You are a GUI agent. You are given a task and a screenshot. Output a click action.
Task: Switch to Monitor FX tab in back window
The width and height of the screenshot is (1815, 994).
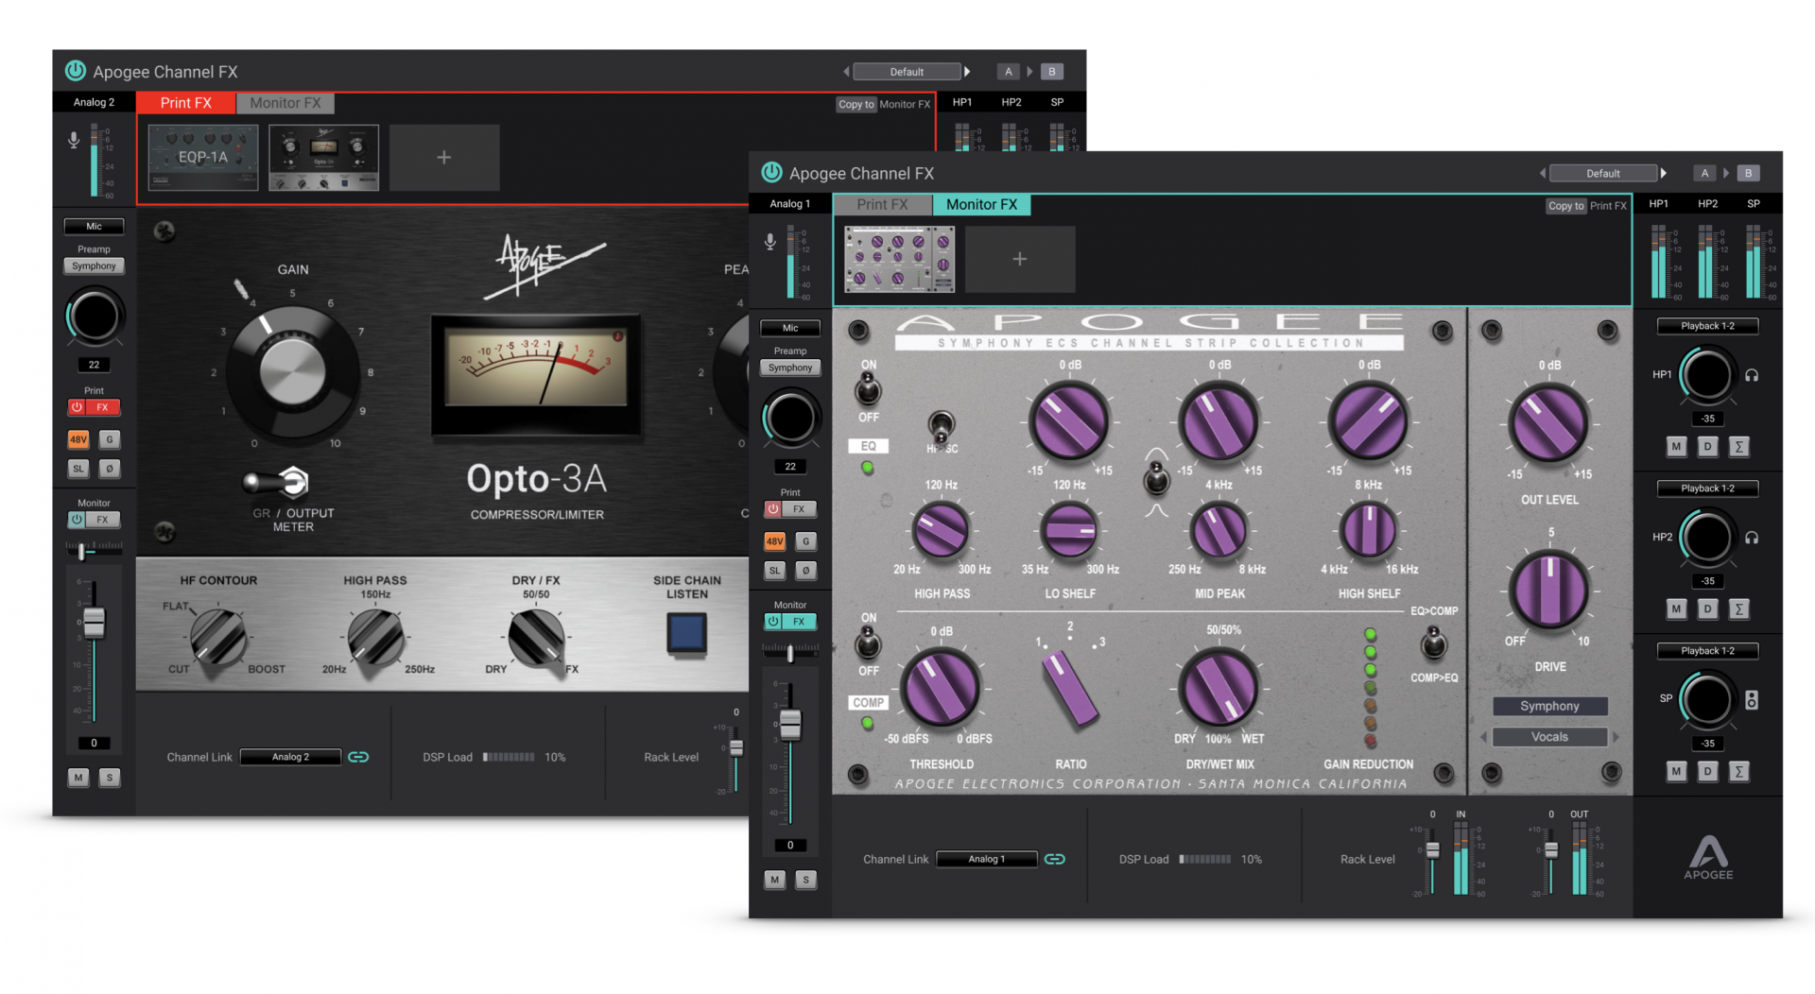coord(285,103)
